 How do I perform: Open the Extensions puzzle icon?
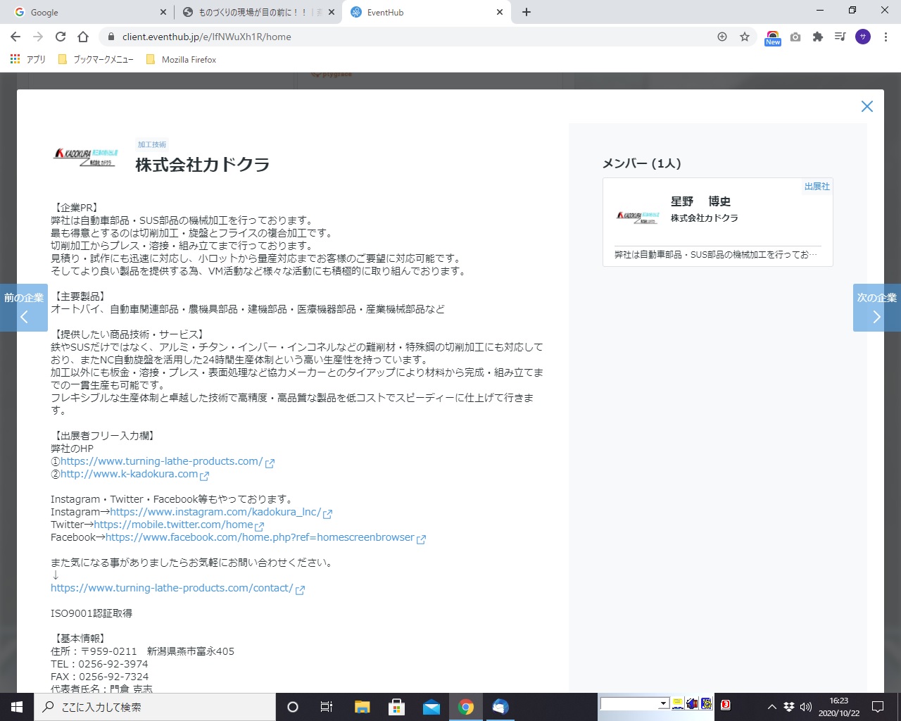817,37
